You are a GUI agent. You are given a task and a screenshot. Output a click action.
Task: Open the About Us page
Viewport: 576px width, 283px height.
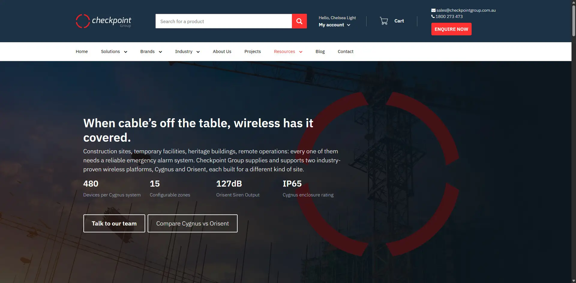click(x=222, y=52)
